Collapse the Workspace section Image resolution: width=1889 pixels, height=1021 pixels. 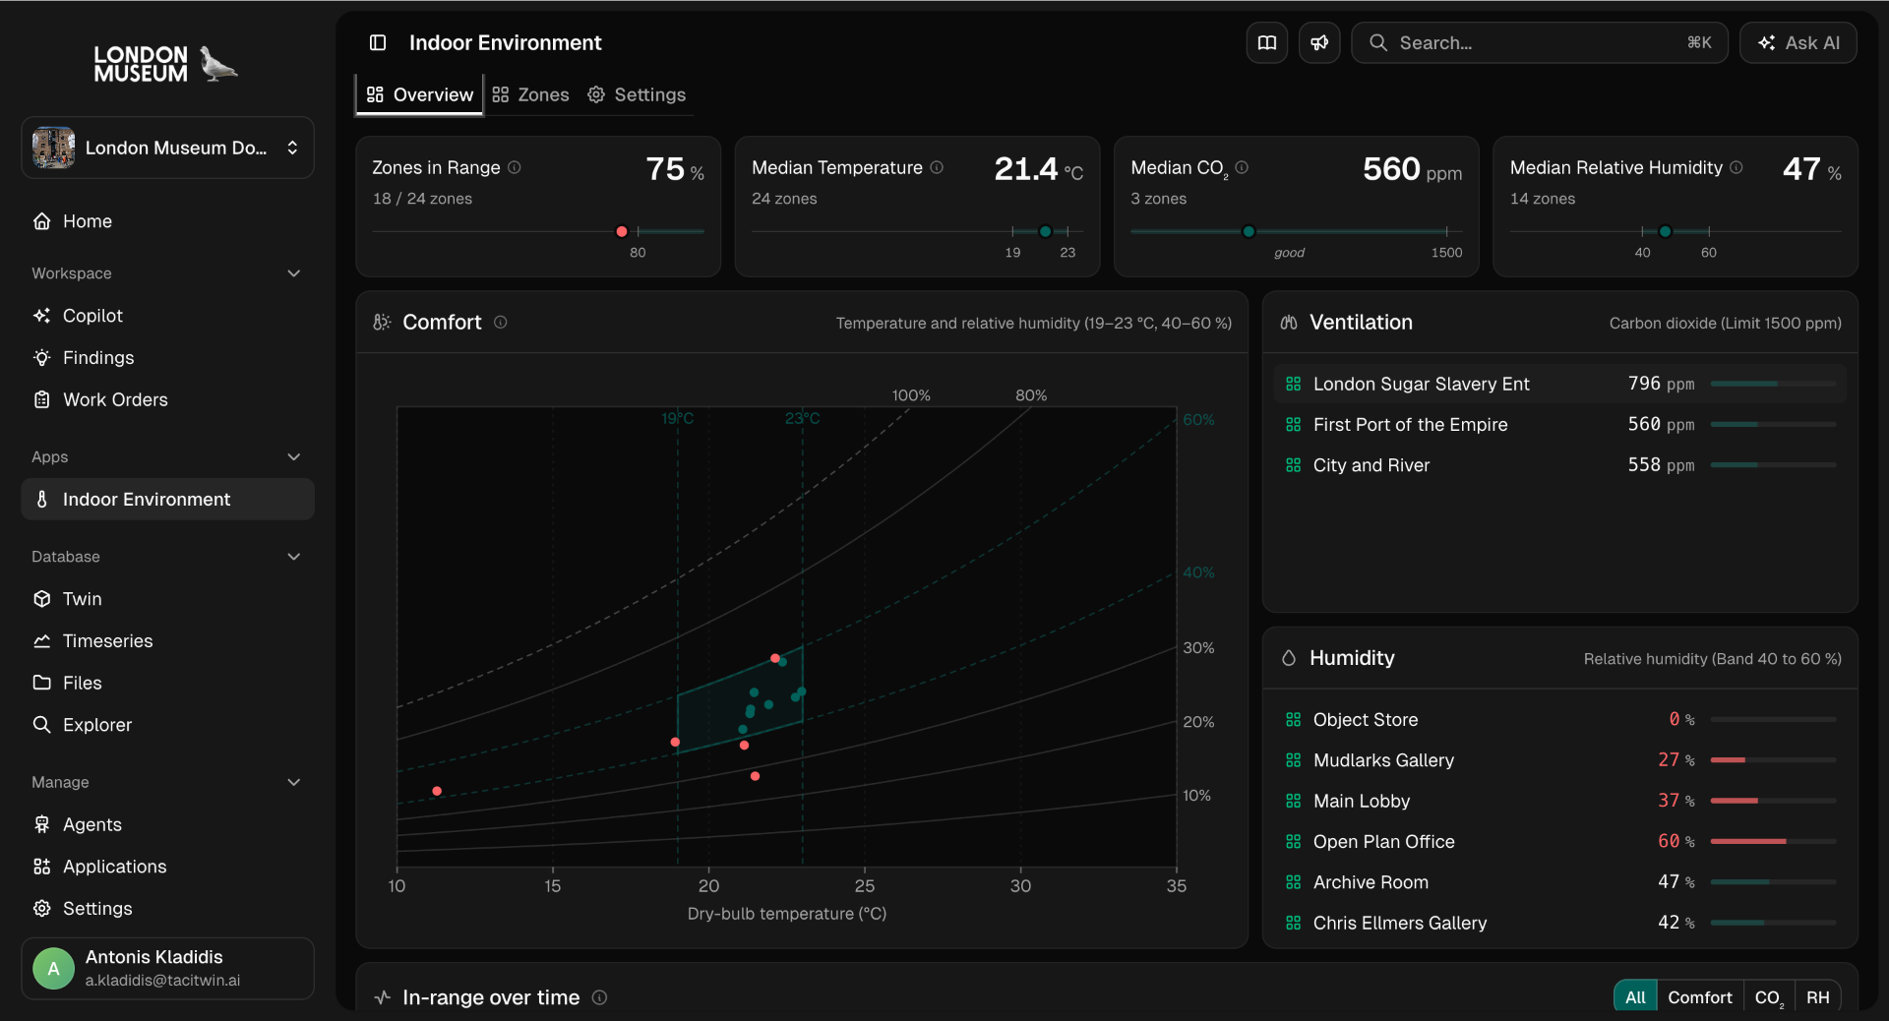(x=293, y=273)
